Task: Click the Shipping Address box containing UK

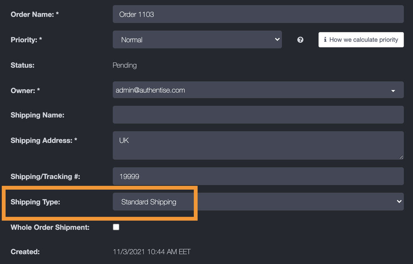Action: point(258,145)
